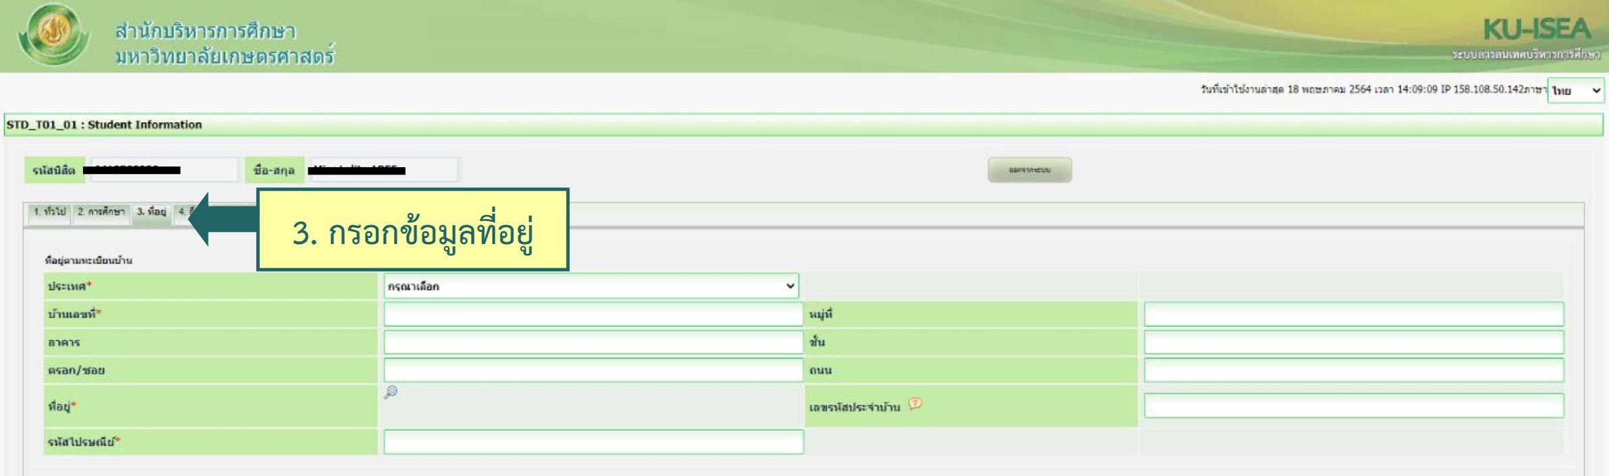Select the 3. ที่อยู่ tab

(151, 212)
